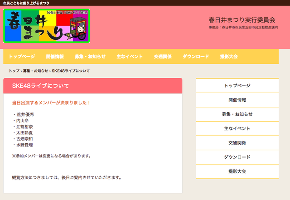
Task: Open 募集・お知らせ in the yellow navigation bar
Action: click(x=90, y=57)
